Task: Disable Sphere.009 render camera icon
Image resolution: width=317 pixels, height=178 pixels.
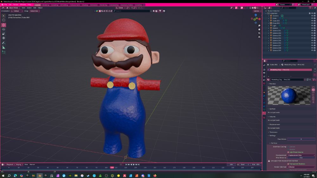Action: click(x=314, y=50)
